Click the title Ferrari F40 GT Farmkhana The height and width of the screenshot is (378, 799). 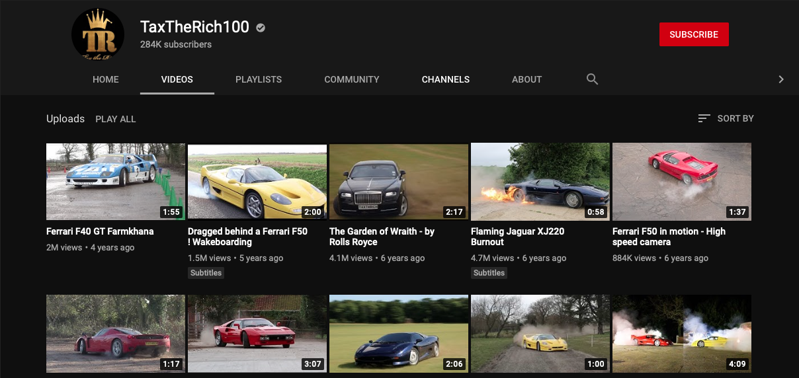click(100, 231)
